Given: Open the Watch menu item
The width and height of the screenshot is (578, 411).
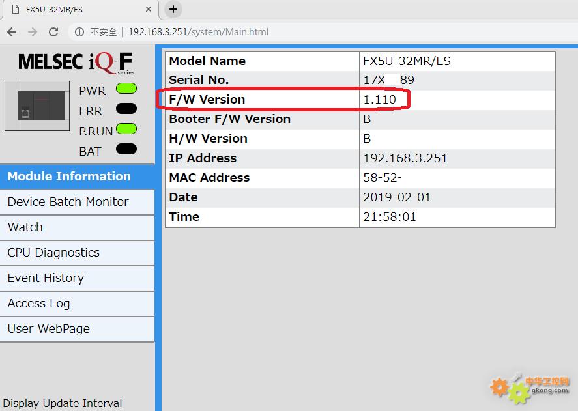Looking at the screenshot, I should [x=78, y=227].
